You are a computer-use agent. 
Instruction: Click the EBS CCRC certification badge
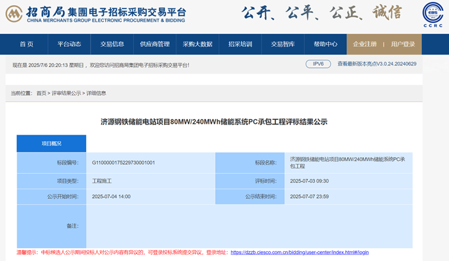click(x=433, y=15)
